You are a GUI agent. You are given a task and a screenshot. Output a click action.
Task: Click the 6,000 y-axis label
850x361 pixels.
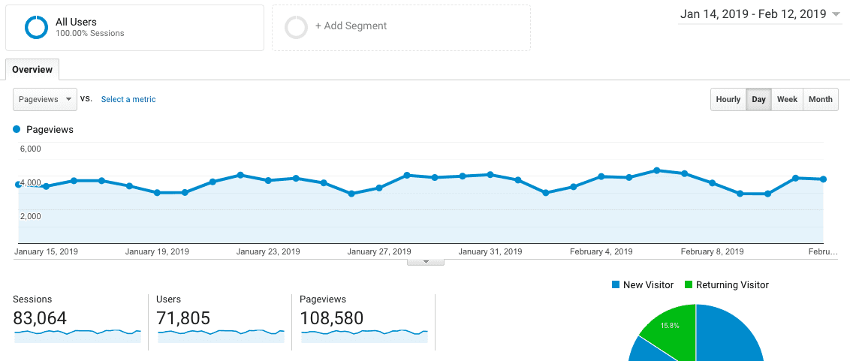30,149
